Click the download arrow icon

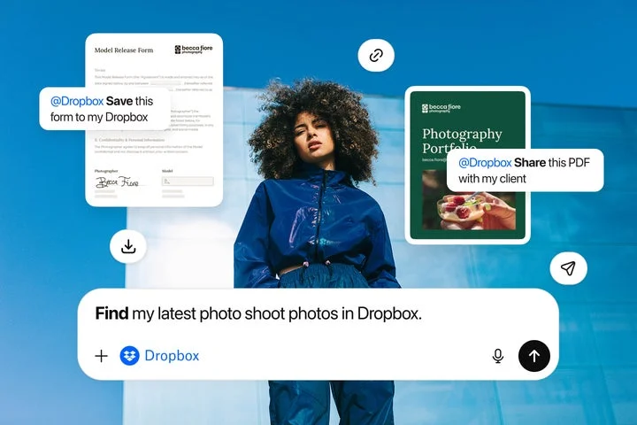[x=128, y=247]
